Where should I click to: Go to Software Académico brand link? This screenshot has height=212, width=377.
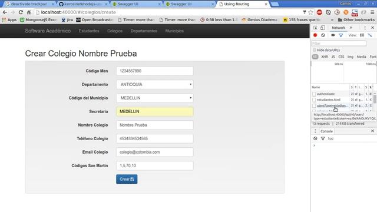(x=48, y=31)
